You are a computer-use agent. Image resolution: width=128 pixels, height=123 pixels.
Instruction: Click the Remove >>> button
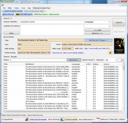point(97,33)
